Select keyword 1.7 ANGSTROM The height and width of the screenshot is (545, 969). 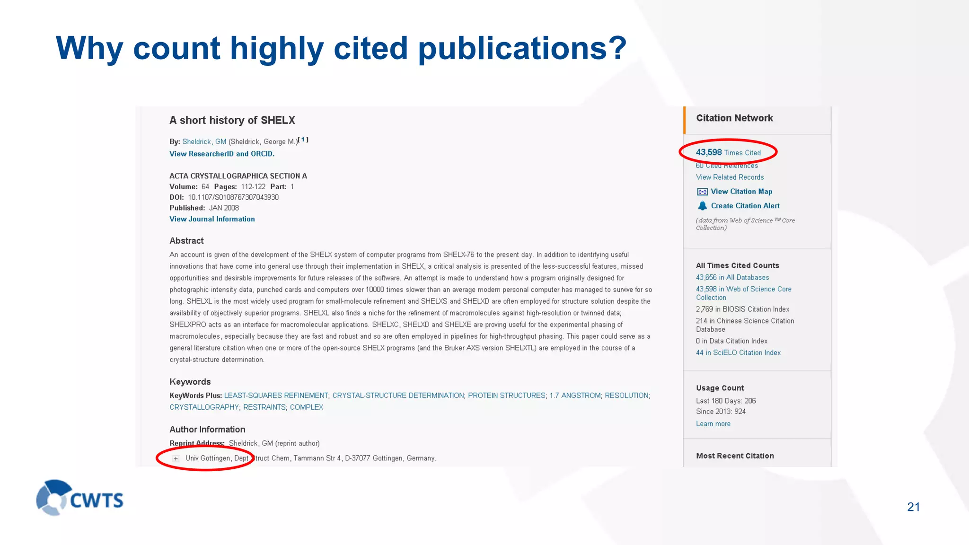pos(575,396)
